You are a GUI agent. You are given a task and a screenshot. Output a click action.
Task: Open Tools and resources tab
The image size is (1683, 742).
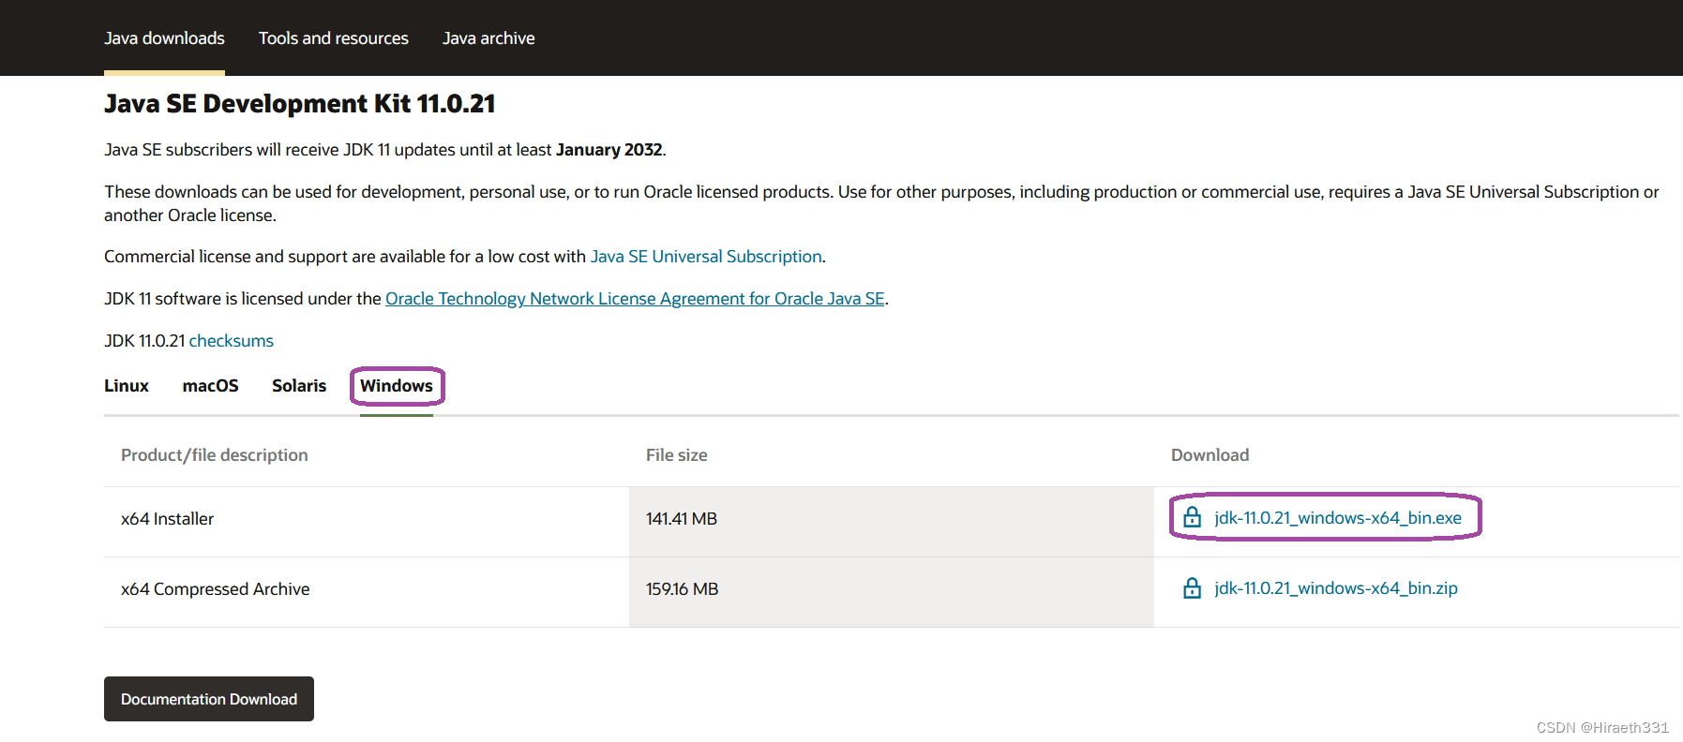point(334,38)
